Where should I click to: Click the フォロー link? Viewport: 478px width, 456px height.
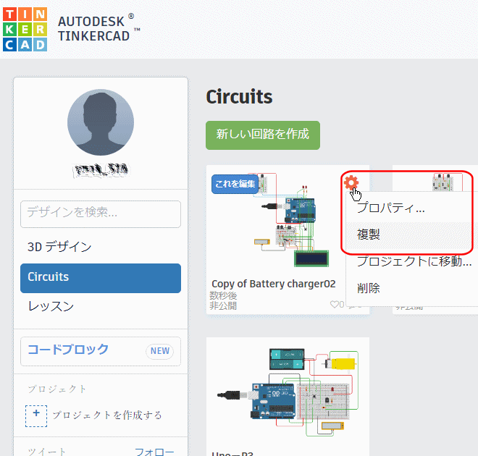(x=154, y=452)
